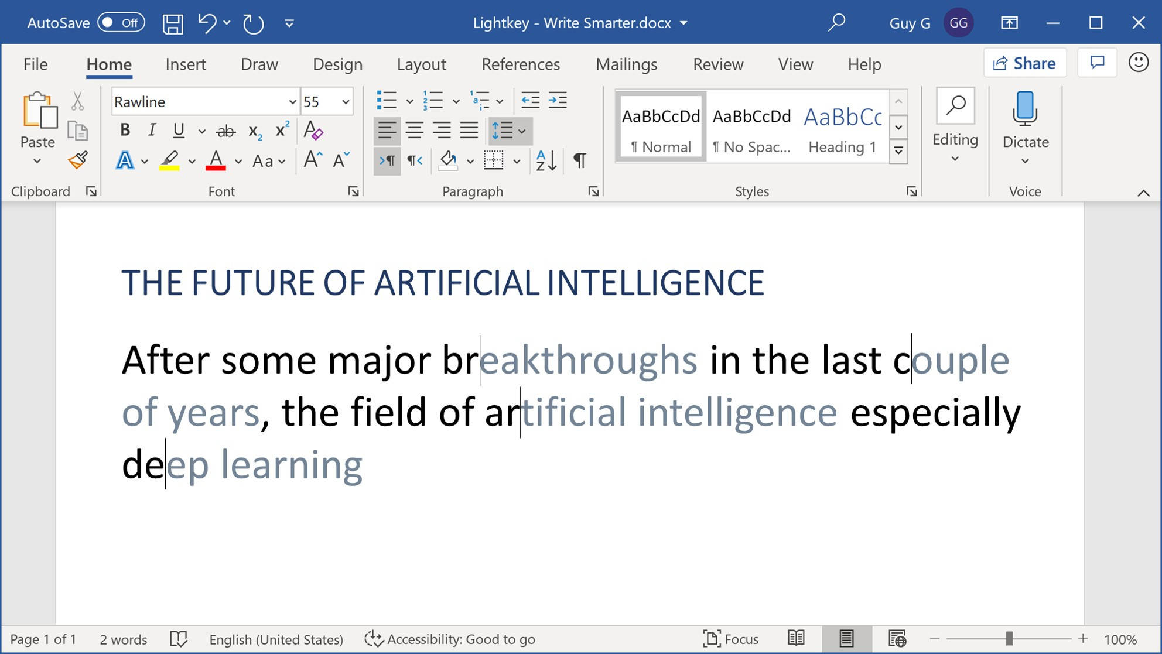Click English (United States) language

(x=276, y=639)
